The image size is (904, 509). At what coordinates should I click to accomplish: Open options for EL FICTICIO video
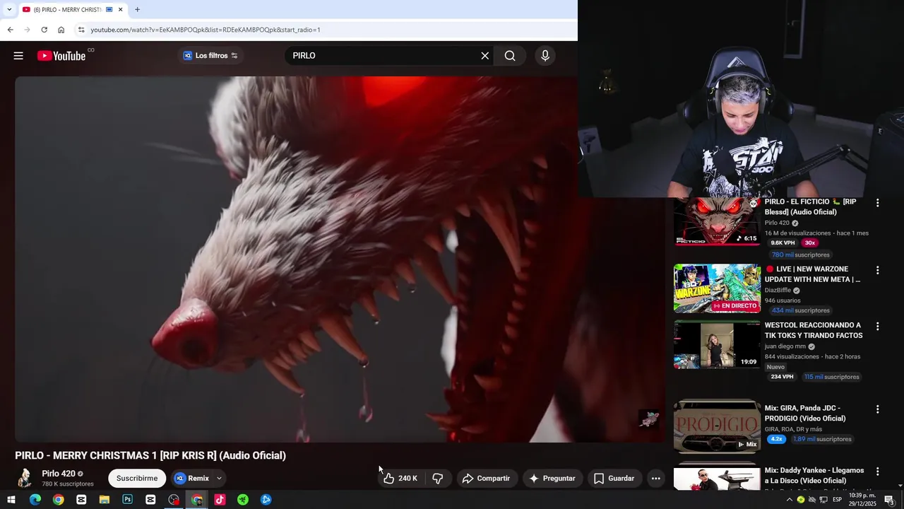click(x=877, y=203)
